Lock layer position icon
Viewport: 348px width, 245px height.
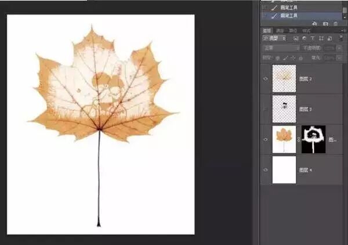[293, 58]
